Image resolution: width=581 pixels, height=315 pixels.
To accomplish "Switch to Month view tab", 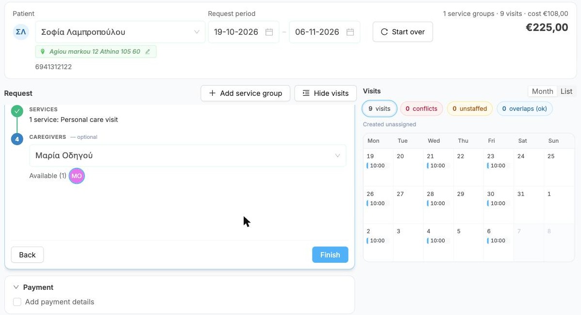I will pyautogui.click(x=543, y=91).
